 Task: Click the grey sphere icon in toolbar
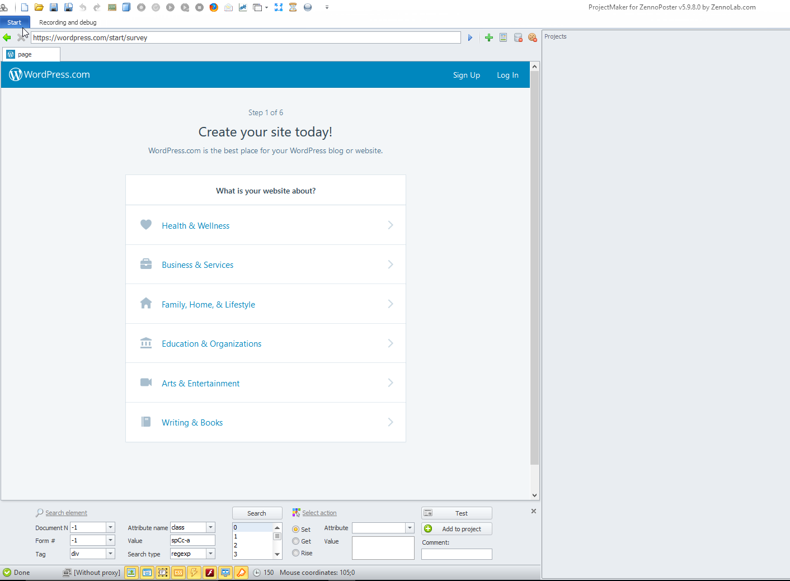tap(308, 7)
